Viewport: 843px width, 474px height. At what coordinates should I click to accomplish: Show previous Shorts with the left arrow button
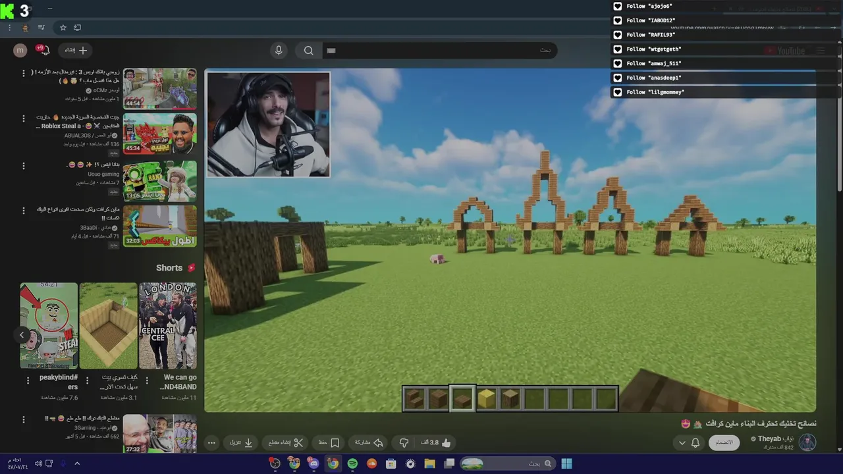tap(22, 335)
